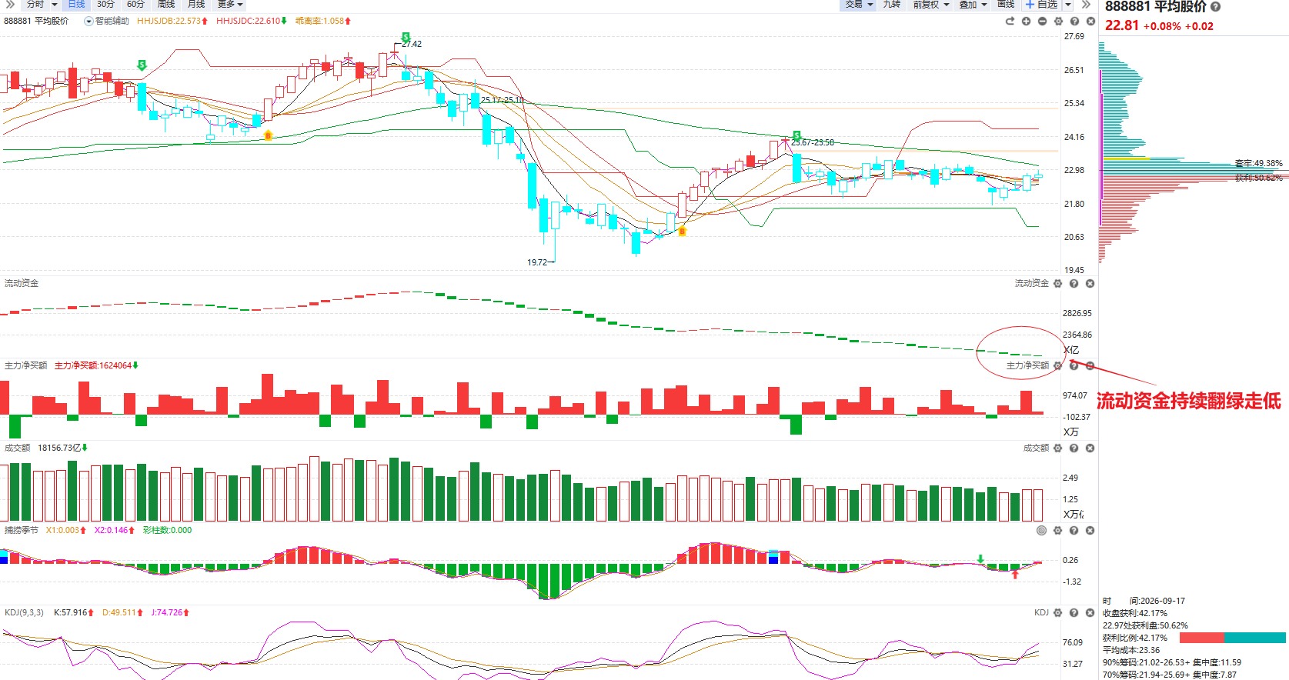The width and height of the screenshot is (1289, 680).
Task: Open the 交易 trade button
Action: [859, 5]
